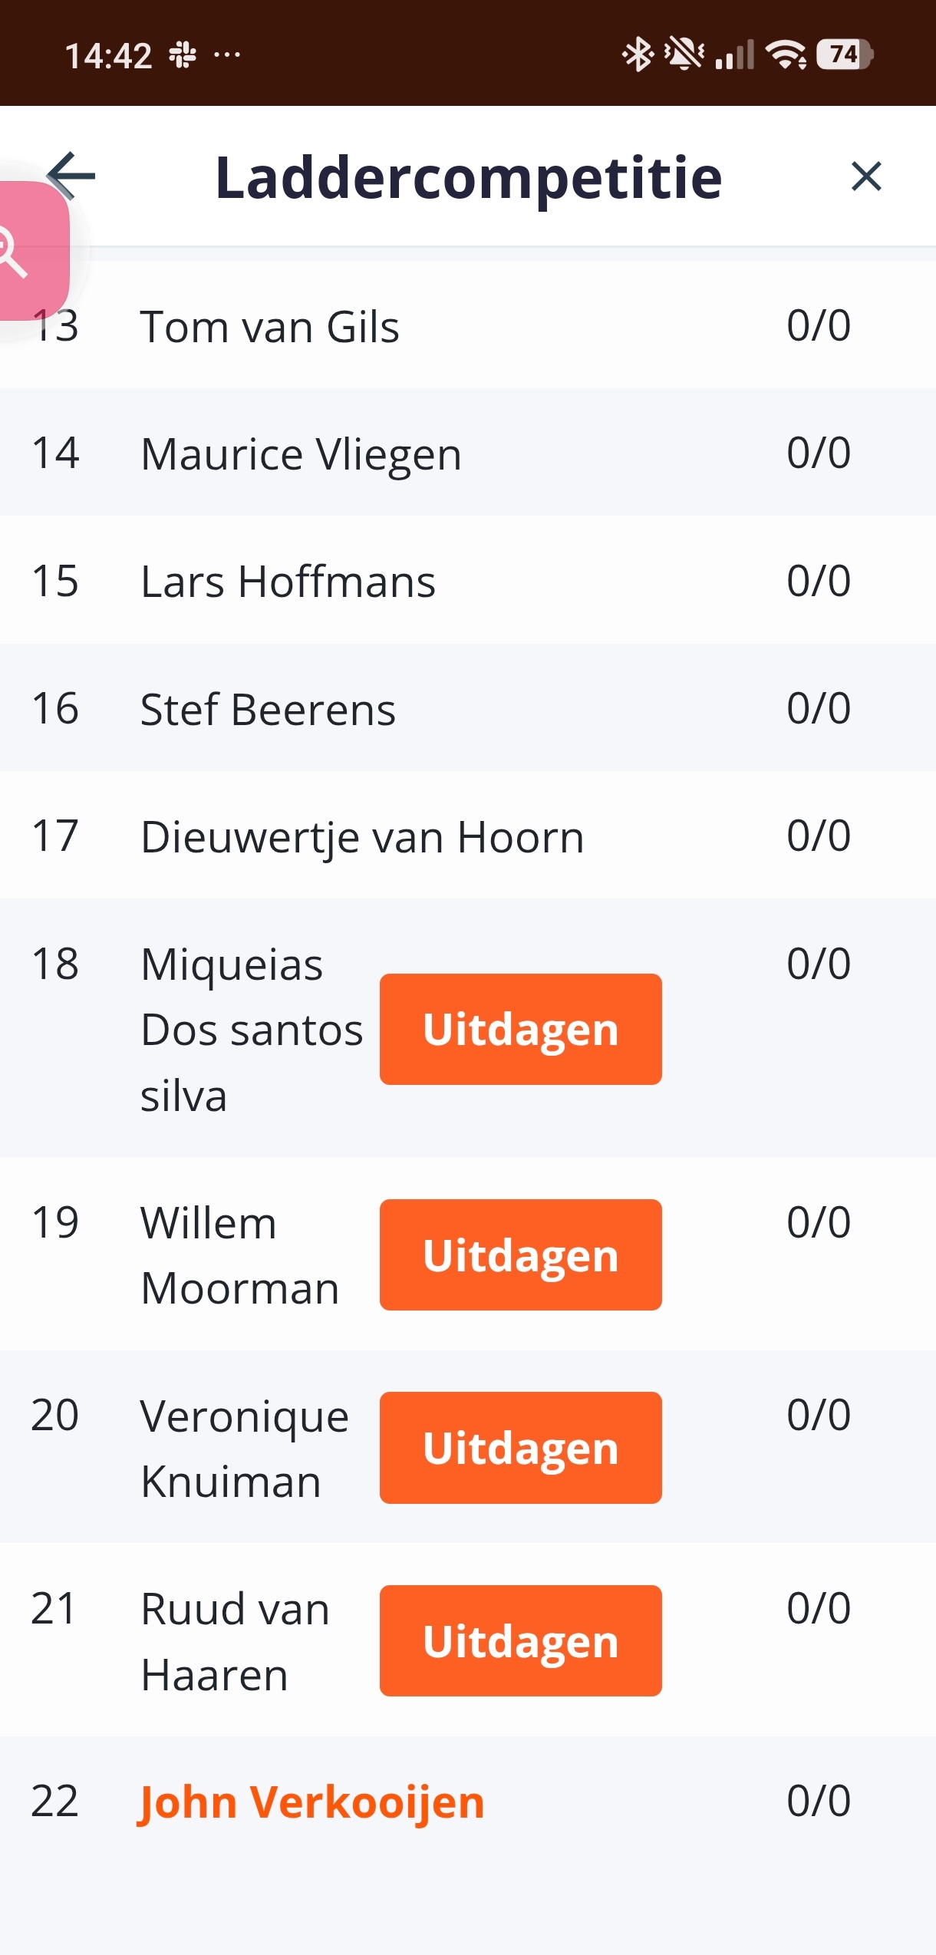The width and height of the screenshot is (936, 1955).
Task: Tap Lars Hoffmans row
Action: point(288,581)
